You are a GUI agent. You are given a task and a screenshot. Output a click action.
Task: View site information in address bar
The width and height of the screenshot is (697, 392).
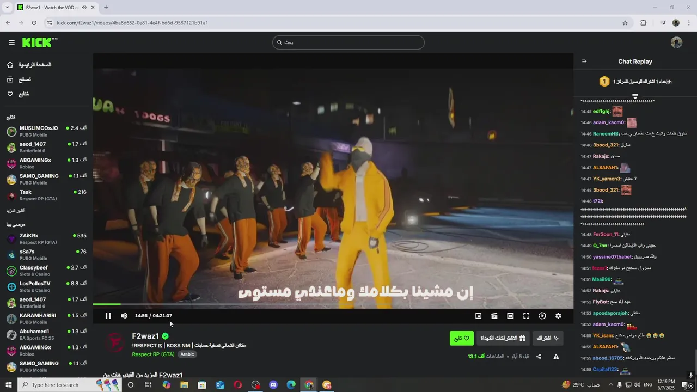click(50, 23)
